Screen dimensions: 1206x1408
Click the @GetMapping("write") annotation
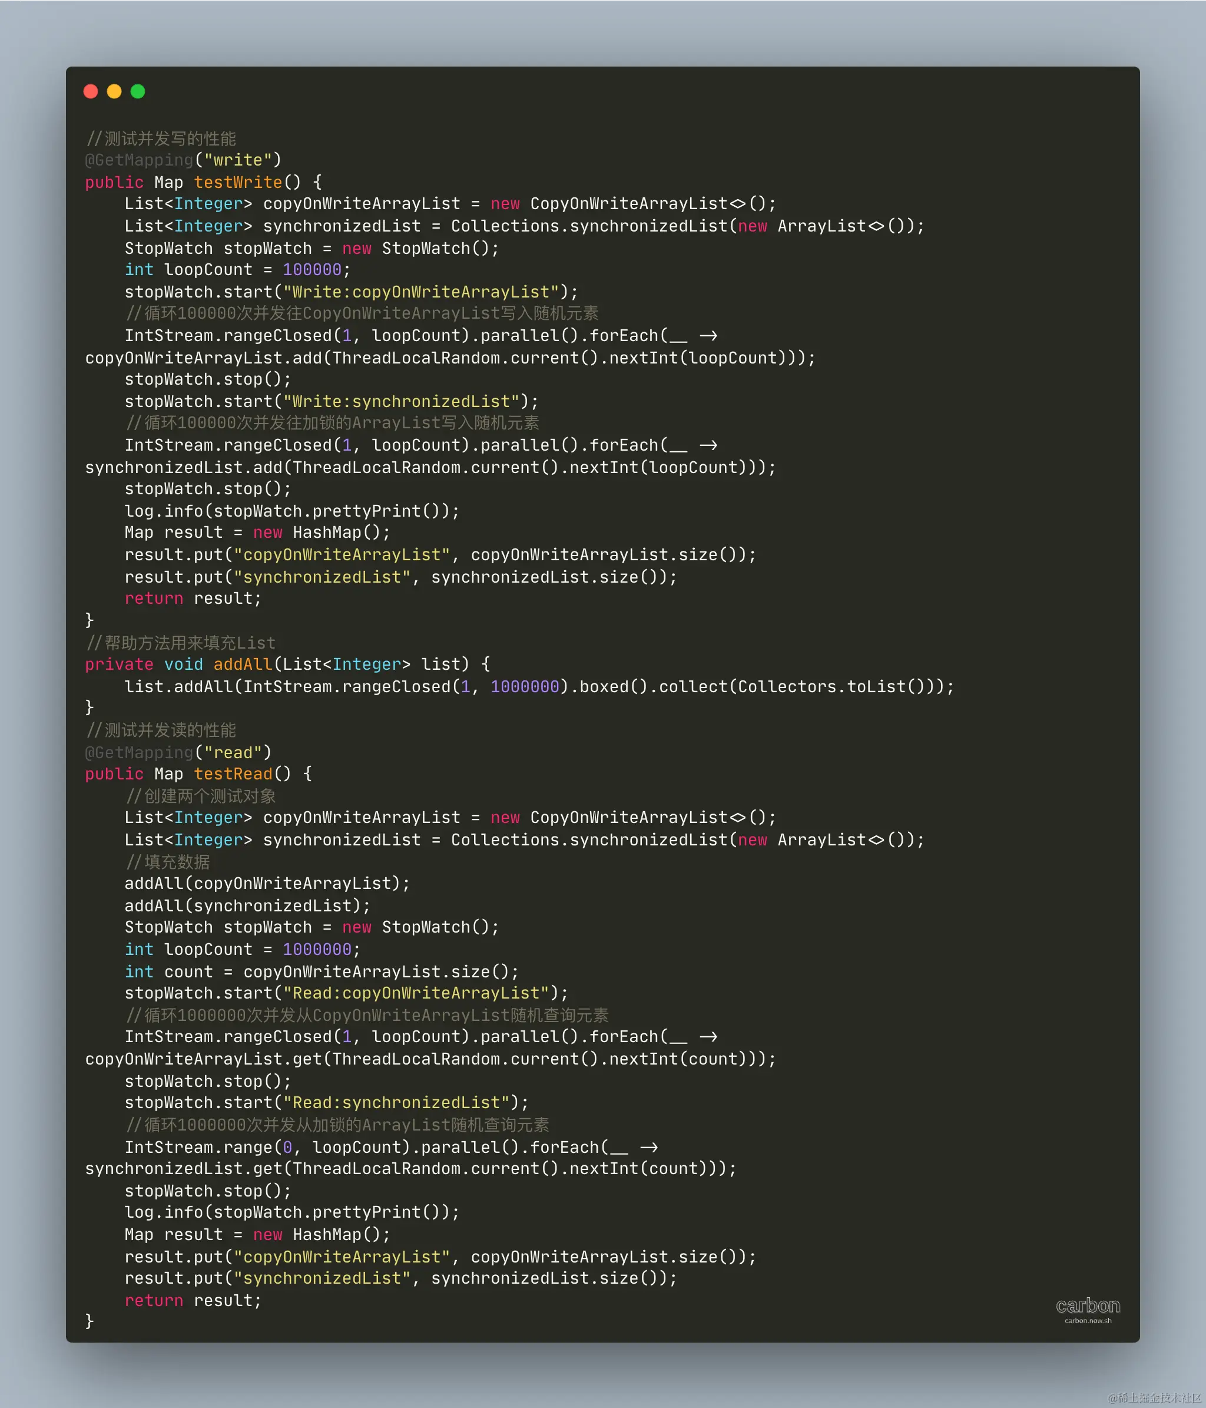click(183, 160)
